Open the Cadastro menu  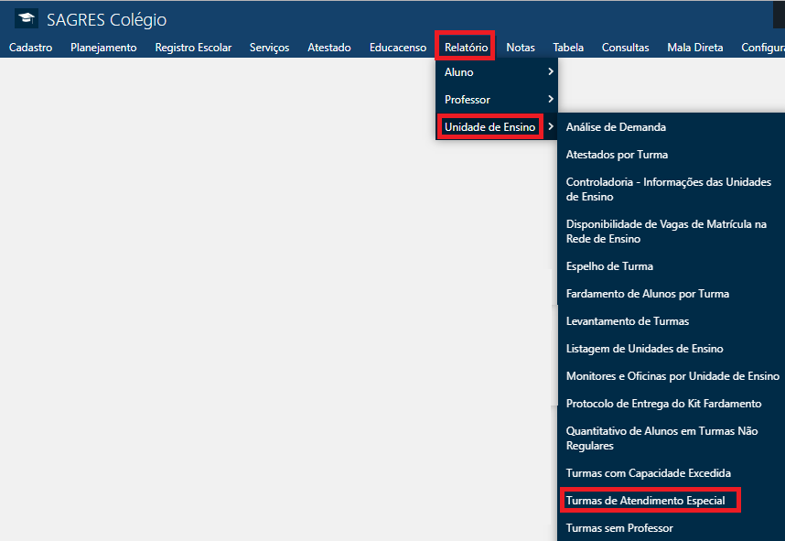tap(31, 47)
